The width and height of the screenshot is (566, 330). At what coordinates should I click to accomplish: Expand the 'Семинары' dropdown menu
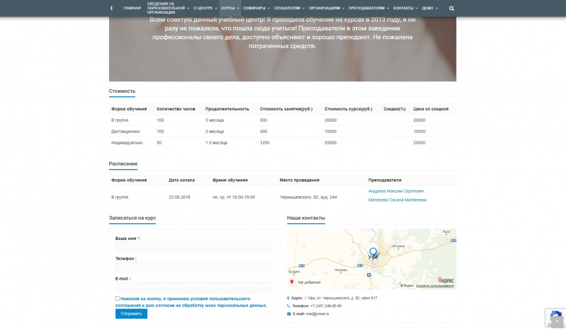(x=256, y=8)
